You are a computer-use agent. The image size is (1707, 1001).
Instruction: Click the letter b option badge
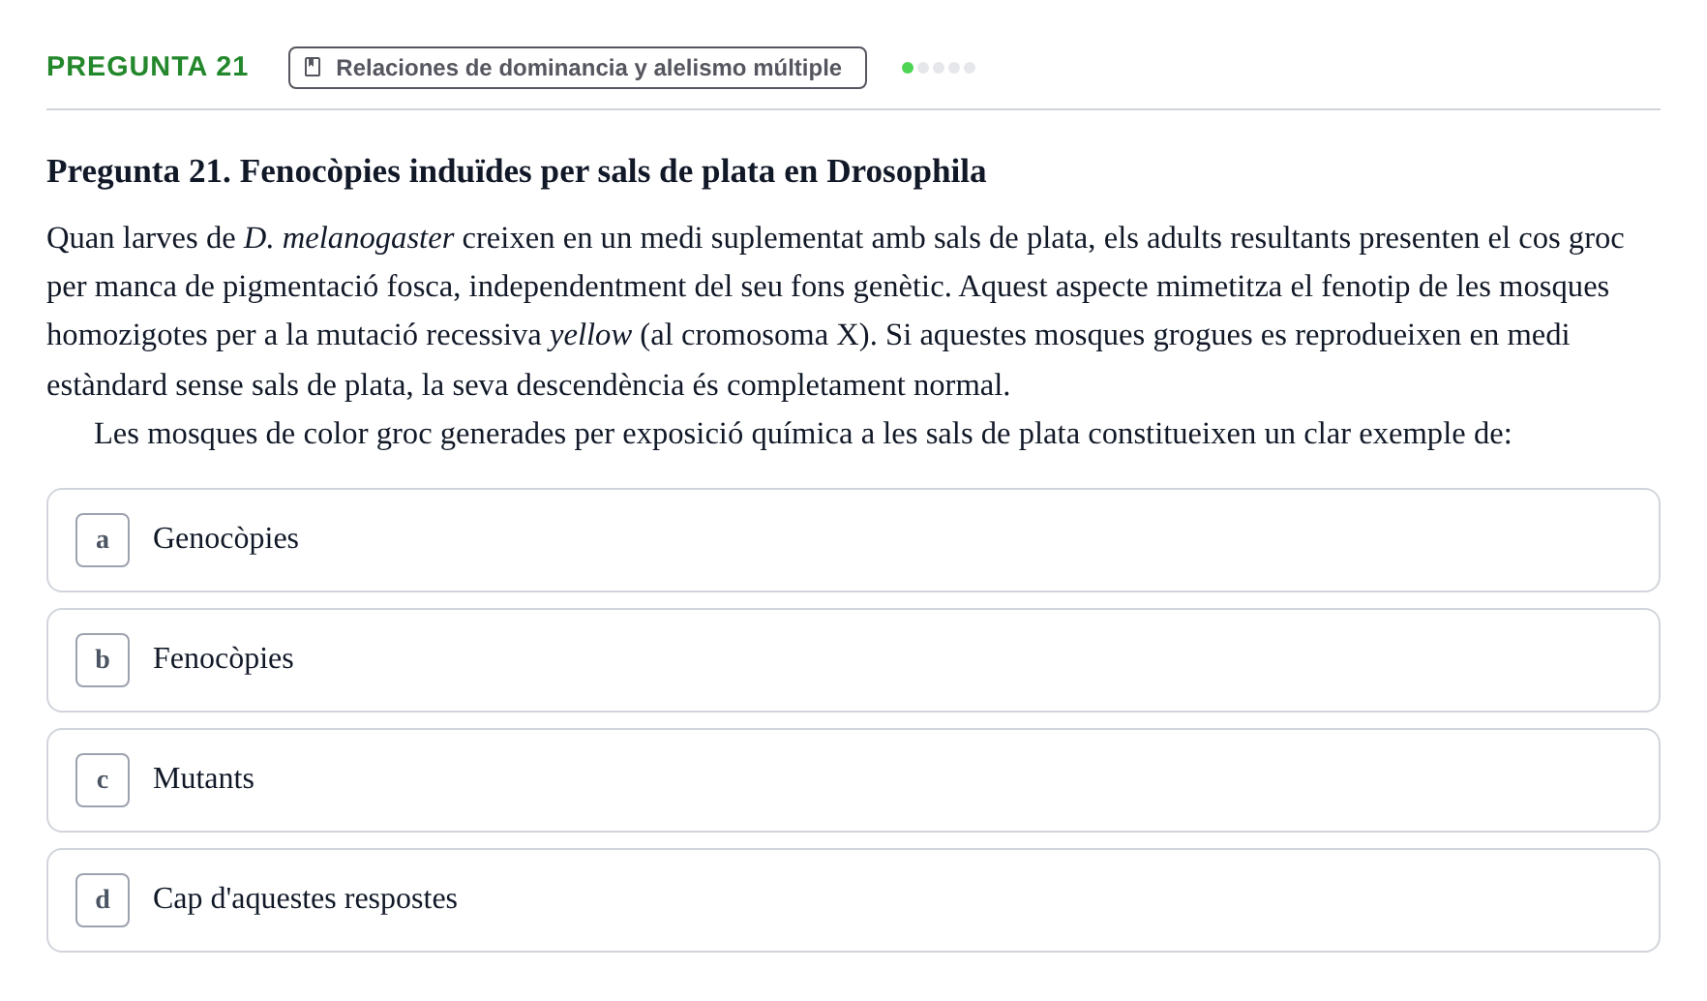[x=103, y=660]
